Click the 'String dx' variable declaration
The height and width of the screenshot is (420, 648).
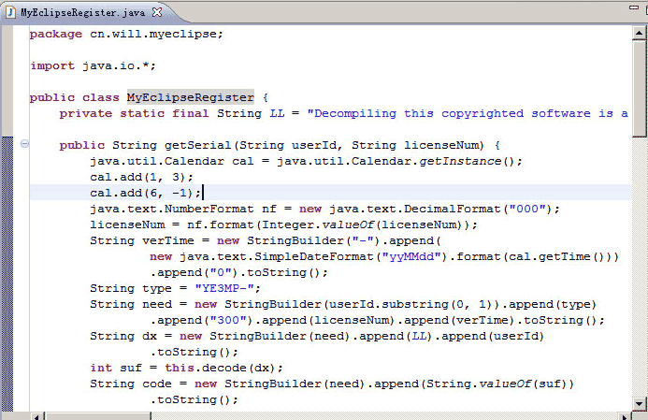[x=123, y=336]
